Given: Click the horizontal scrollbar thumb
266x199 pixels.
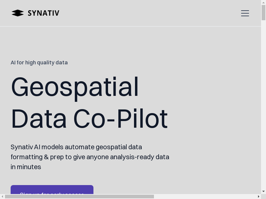Looking at the screenshot, I should tap(79, 196).
